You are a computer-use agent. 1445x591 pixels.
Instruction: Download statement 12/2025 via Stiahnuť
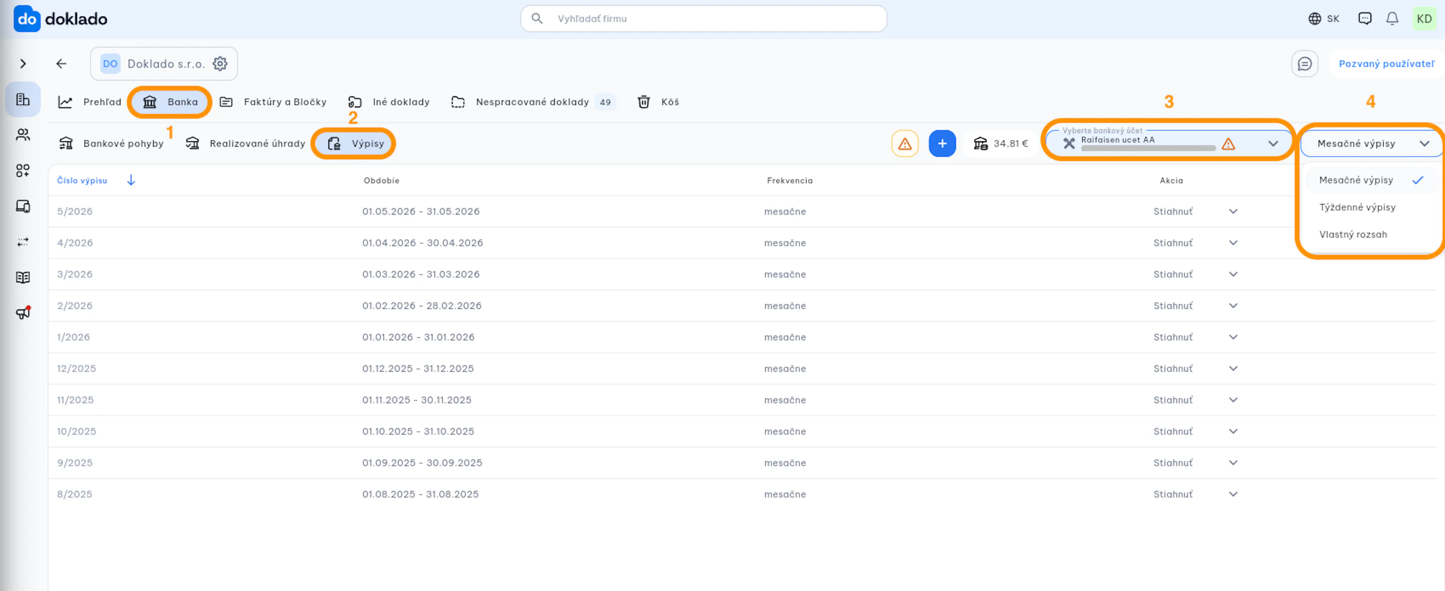coord(1173,368)
